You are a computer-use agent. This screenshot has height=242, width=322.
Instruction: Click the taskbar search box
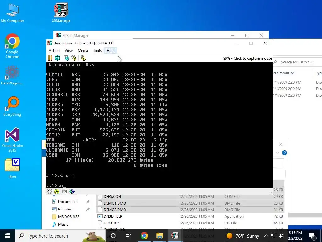pyautogui.click(x=60, y=236)
